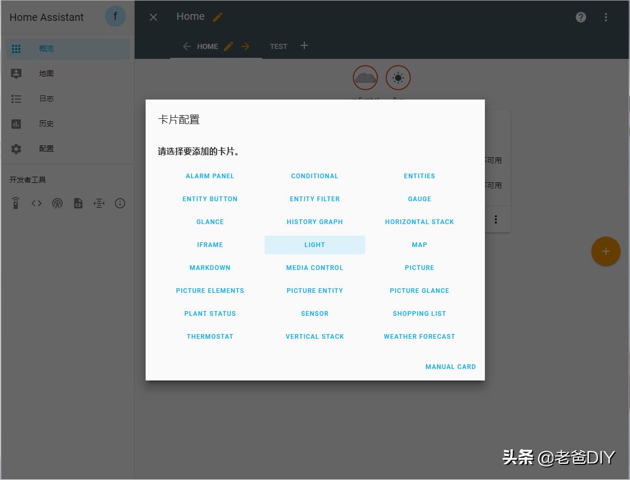Click the right arrow on HOME tab
630x480 pixels.
tap(245, 46)
